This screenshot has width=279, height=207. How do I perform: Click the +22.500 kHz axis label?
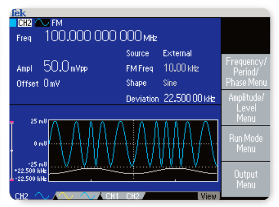[30, 171]
